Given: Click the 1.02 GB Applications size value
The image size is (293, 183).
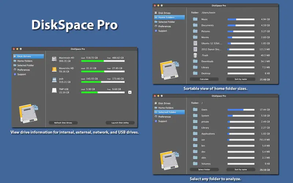Looking at the screenshot, I should click(265, 134).
